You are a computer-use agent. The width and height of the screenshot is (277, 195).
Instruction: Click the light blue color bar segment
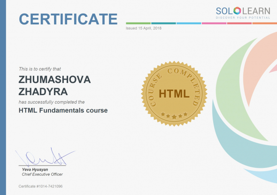point(189,23)
